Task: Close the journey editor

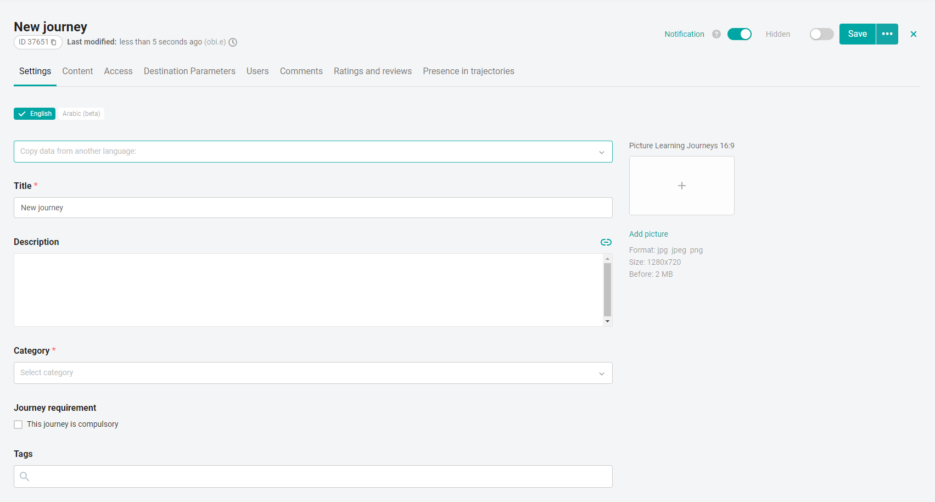Action: click(x=914, y=34)
